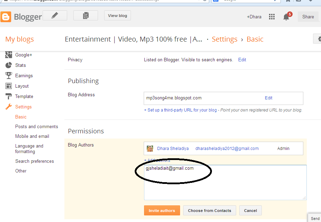Click dharasheladiya2012@gmail.com email link
This screenshot has width=321, height=222.
tap(227, 149)
